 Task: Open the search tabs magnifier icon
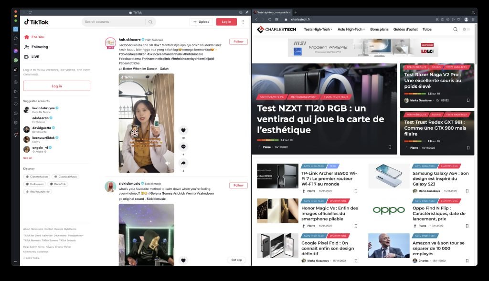[x=473, y=12]
